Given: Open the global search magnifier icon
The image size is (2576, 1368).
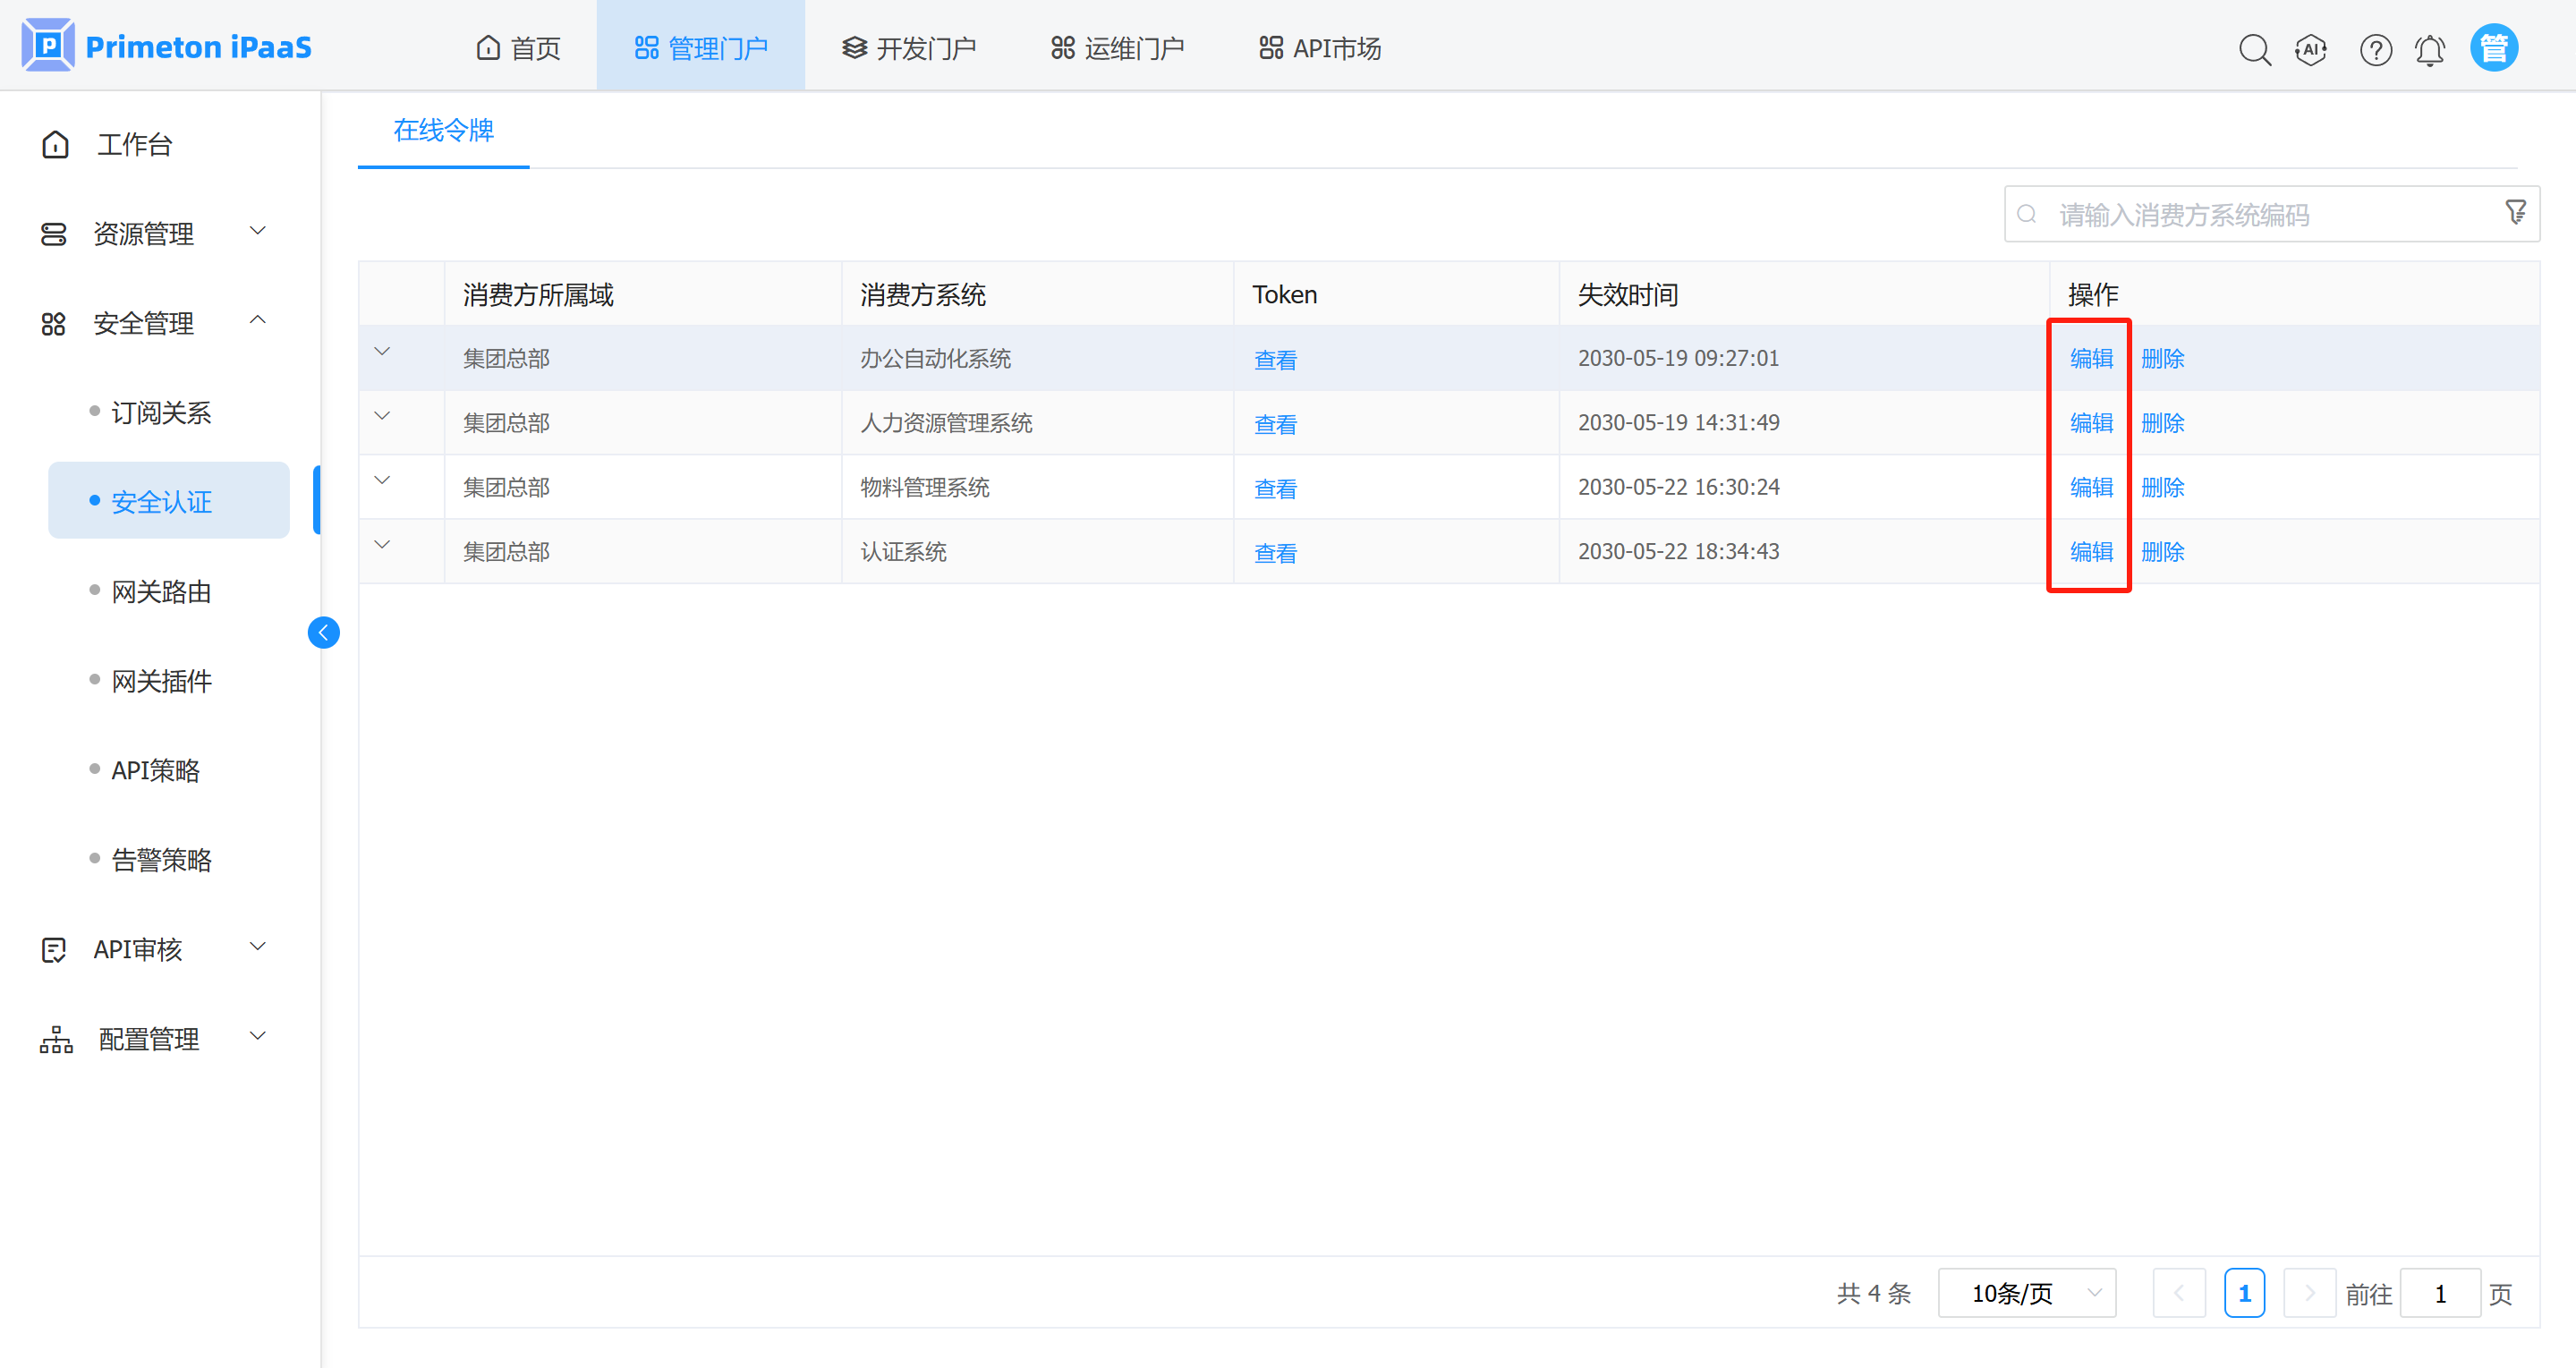Looking at the screenshot, I should pos(2254,49).
